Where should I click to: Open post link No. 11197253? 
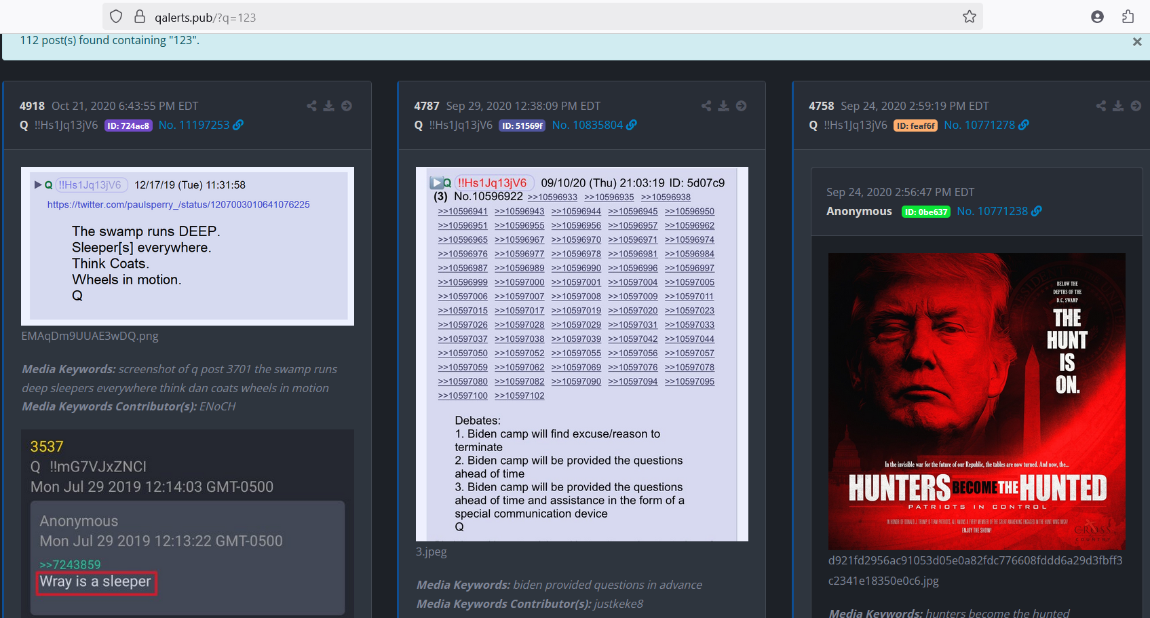tap(194, 125)
